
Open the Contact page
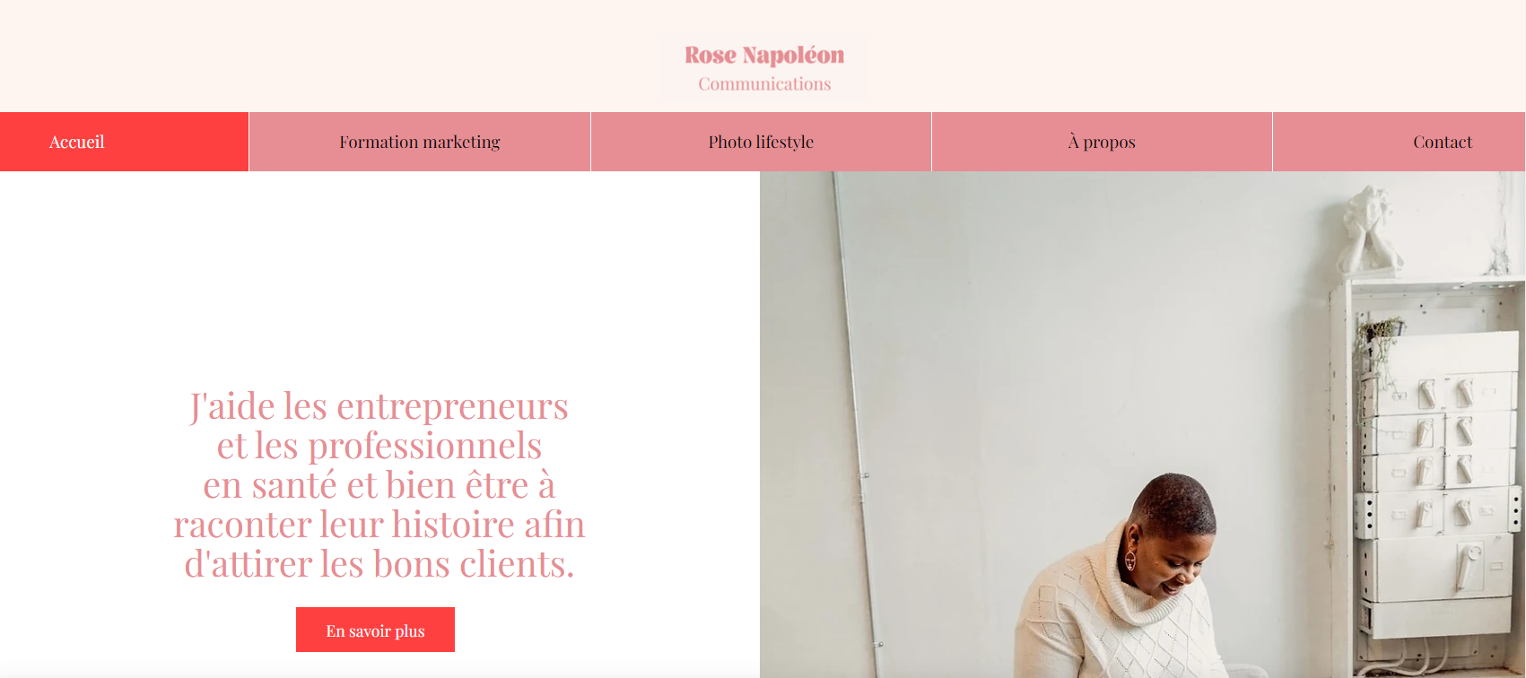click(1443, 142)
